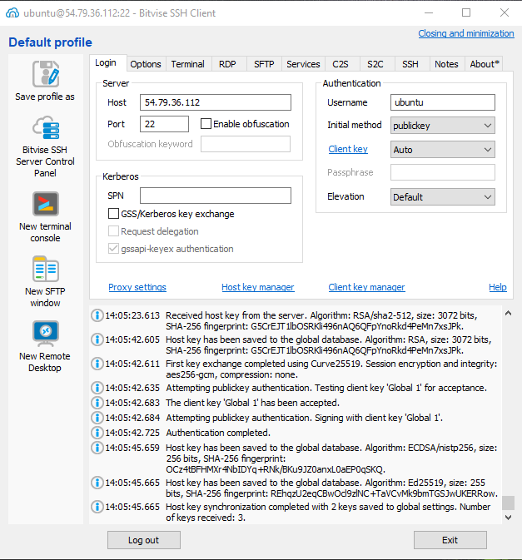This screenshot has width=522, height=560.
Task: Click log scrollbar down arrow
Action: [x=508, y=517]
